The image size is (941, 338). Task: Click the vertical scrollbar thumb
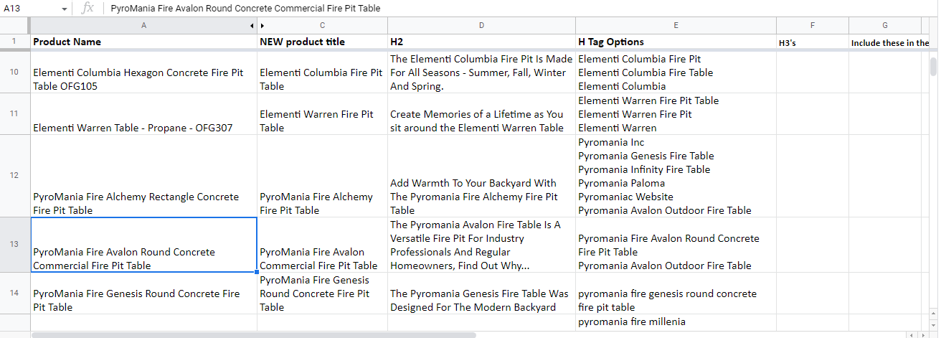932,66
